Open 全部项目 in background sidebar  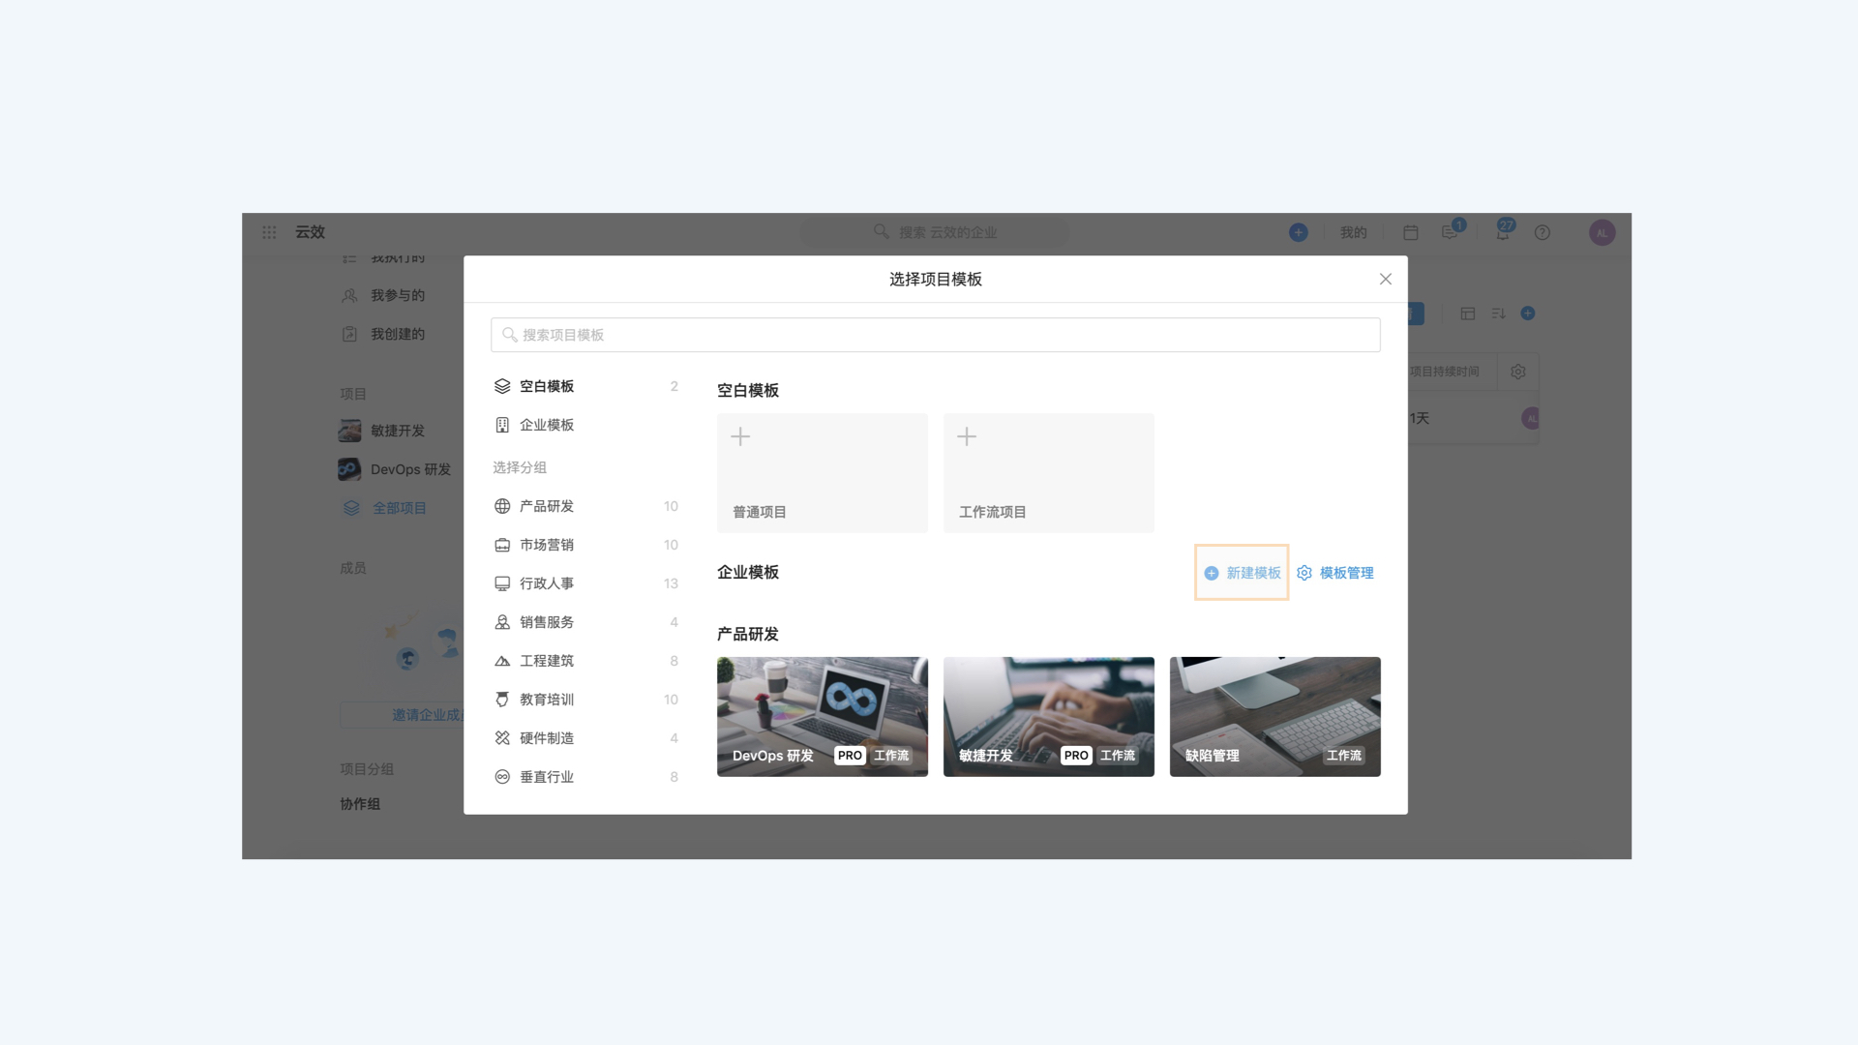[x=400, y=508]
